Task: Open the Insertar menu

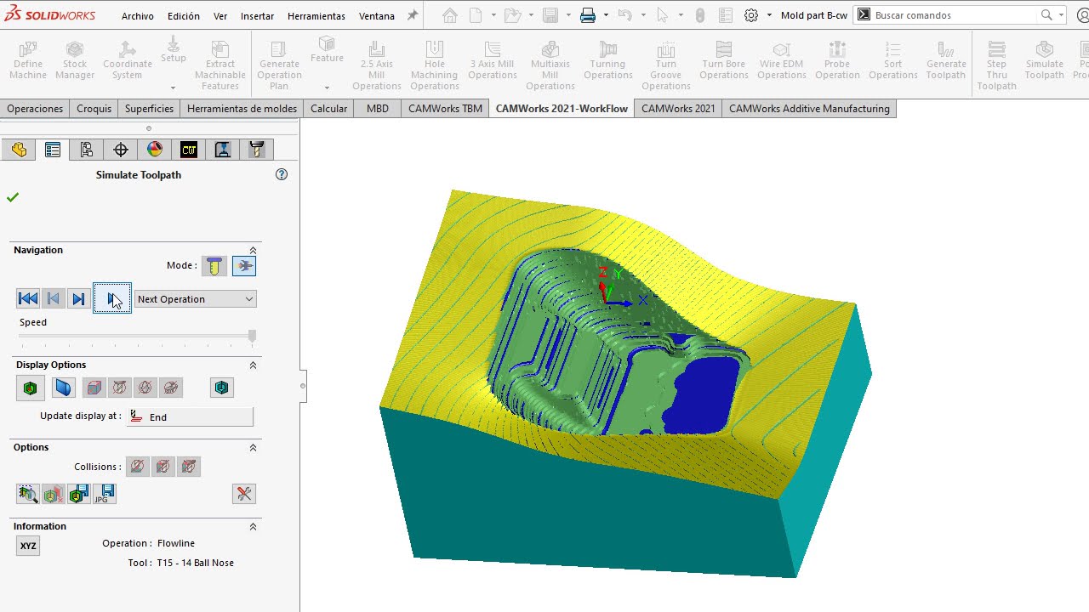Action: click(257, 15)
